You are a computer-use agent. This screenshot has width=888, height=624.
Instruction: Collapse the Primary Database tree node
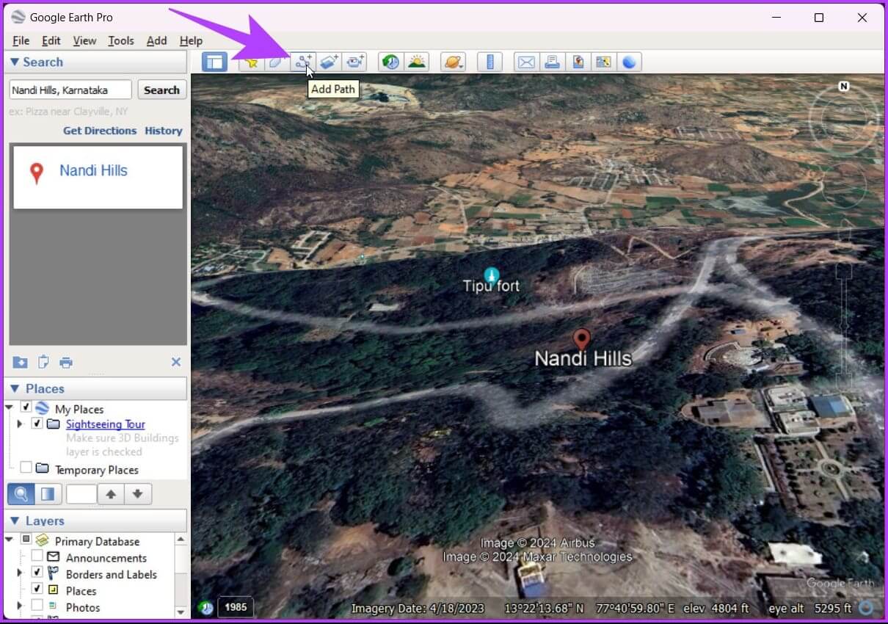click(x=10, y=540)
